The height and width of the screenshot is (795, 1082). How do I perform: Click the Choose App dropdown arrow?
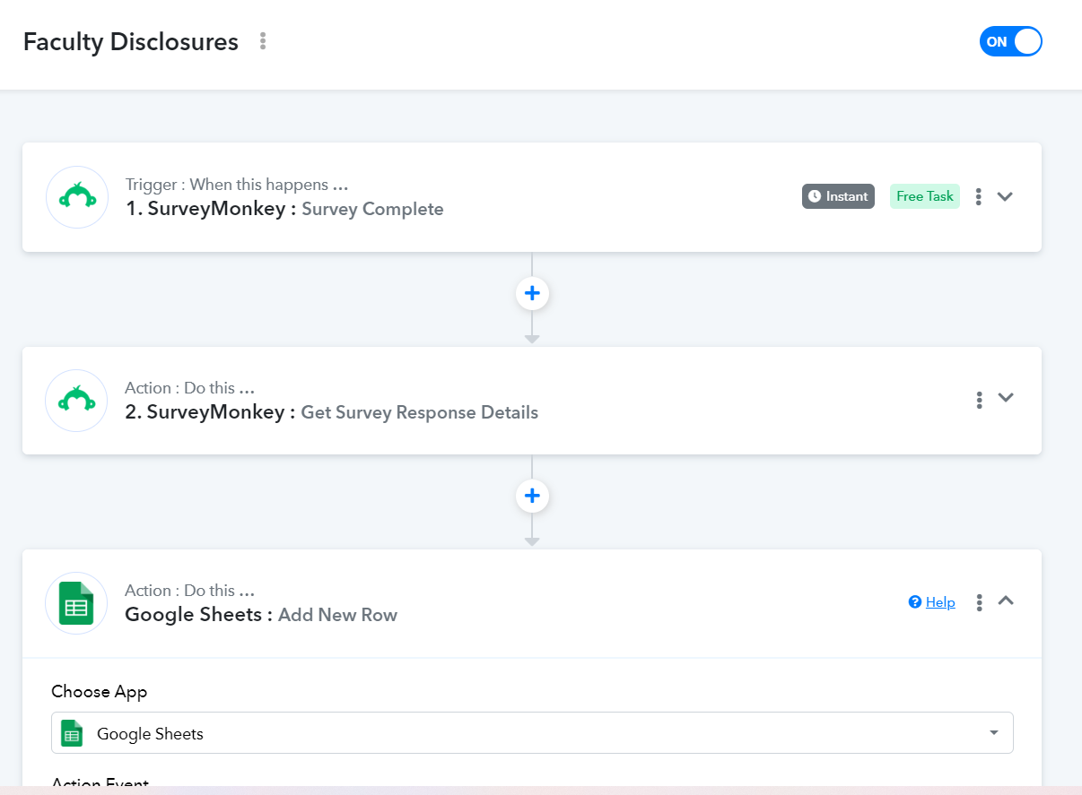tap(994, 733)
